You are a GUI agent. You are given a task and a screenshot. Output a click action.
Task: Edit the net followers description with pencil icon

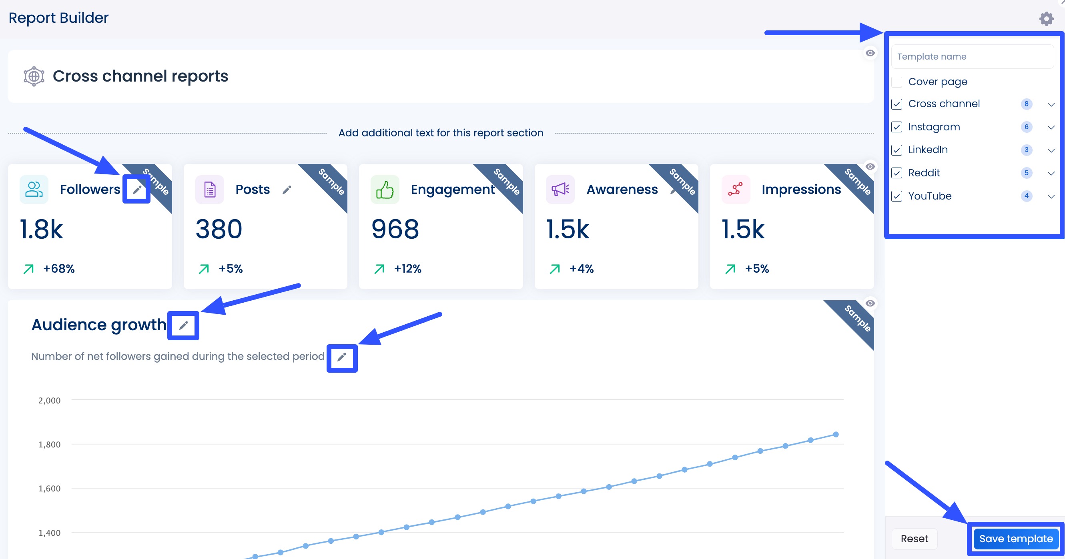[x=342, y=357]
